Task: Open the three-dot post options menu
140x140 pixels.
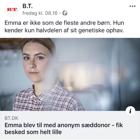Action: (x=132, y=6)
